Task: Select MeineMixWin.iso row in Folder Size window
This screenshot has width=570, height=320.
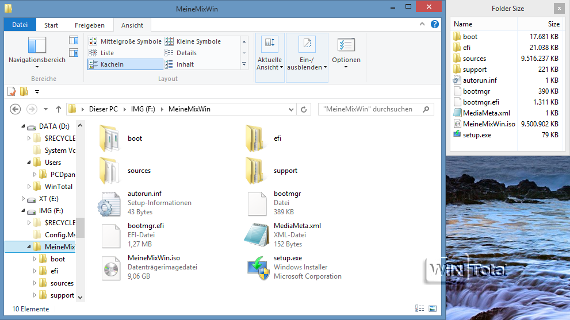Action: point(507,124)
